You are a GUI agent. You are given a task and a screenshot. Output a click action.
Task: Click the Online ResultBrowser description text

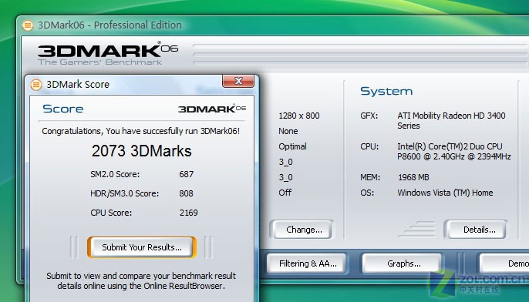coord(141,280)
